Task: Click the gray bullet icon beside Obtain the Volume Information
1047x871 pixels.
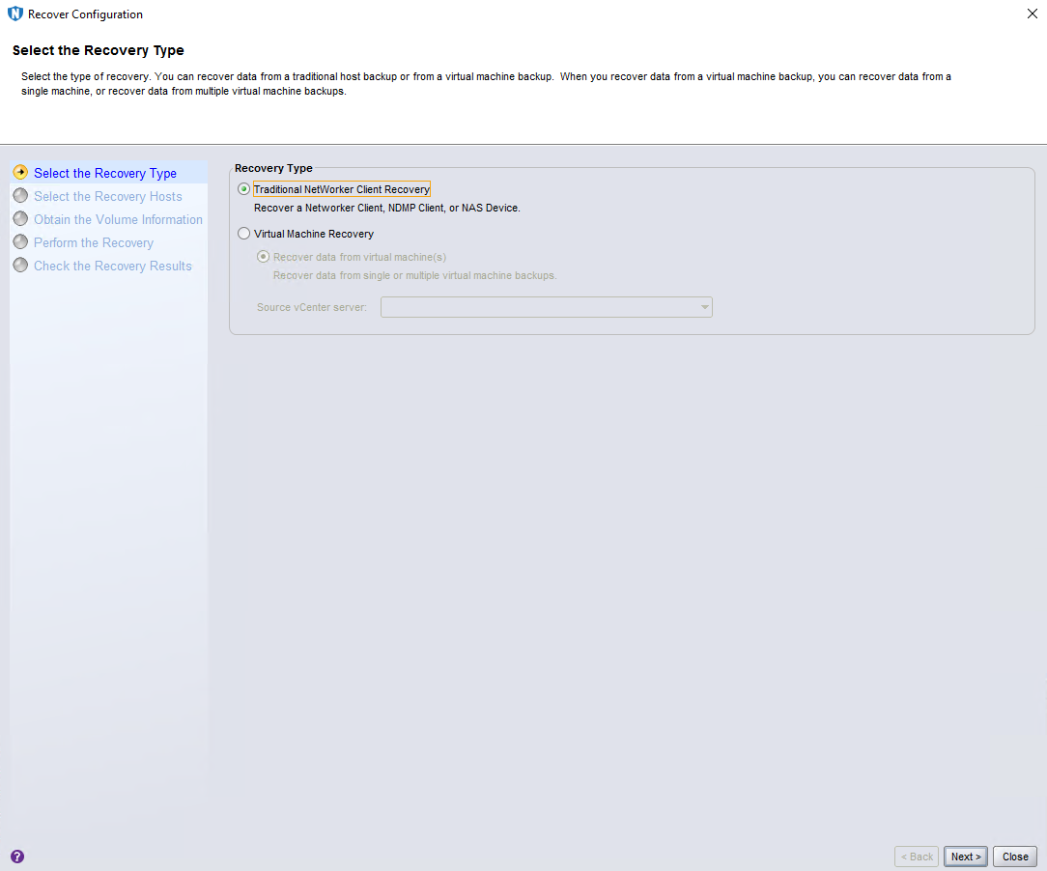Action: pyautogui.click(x=20, y=219)
